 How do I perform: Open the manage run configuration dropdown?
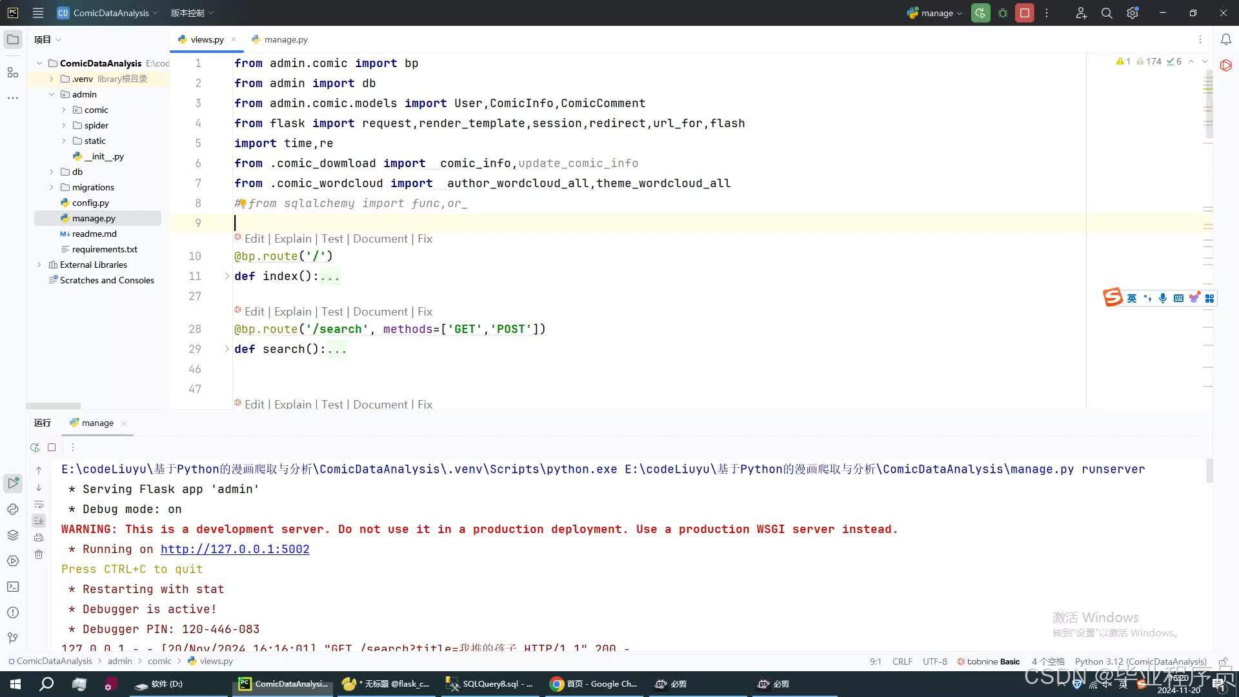point(934,13)
